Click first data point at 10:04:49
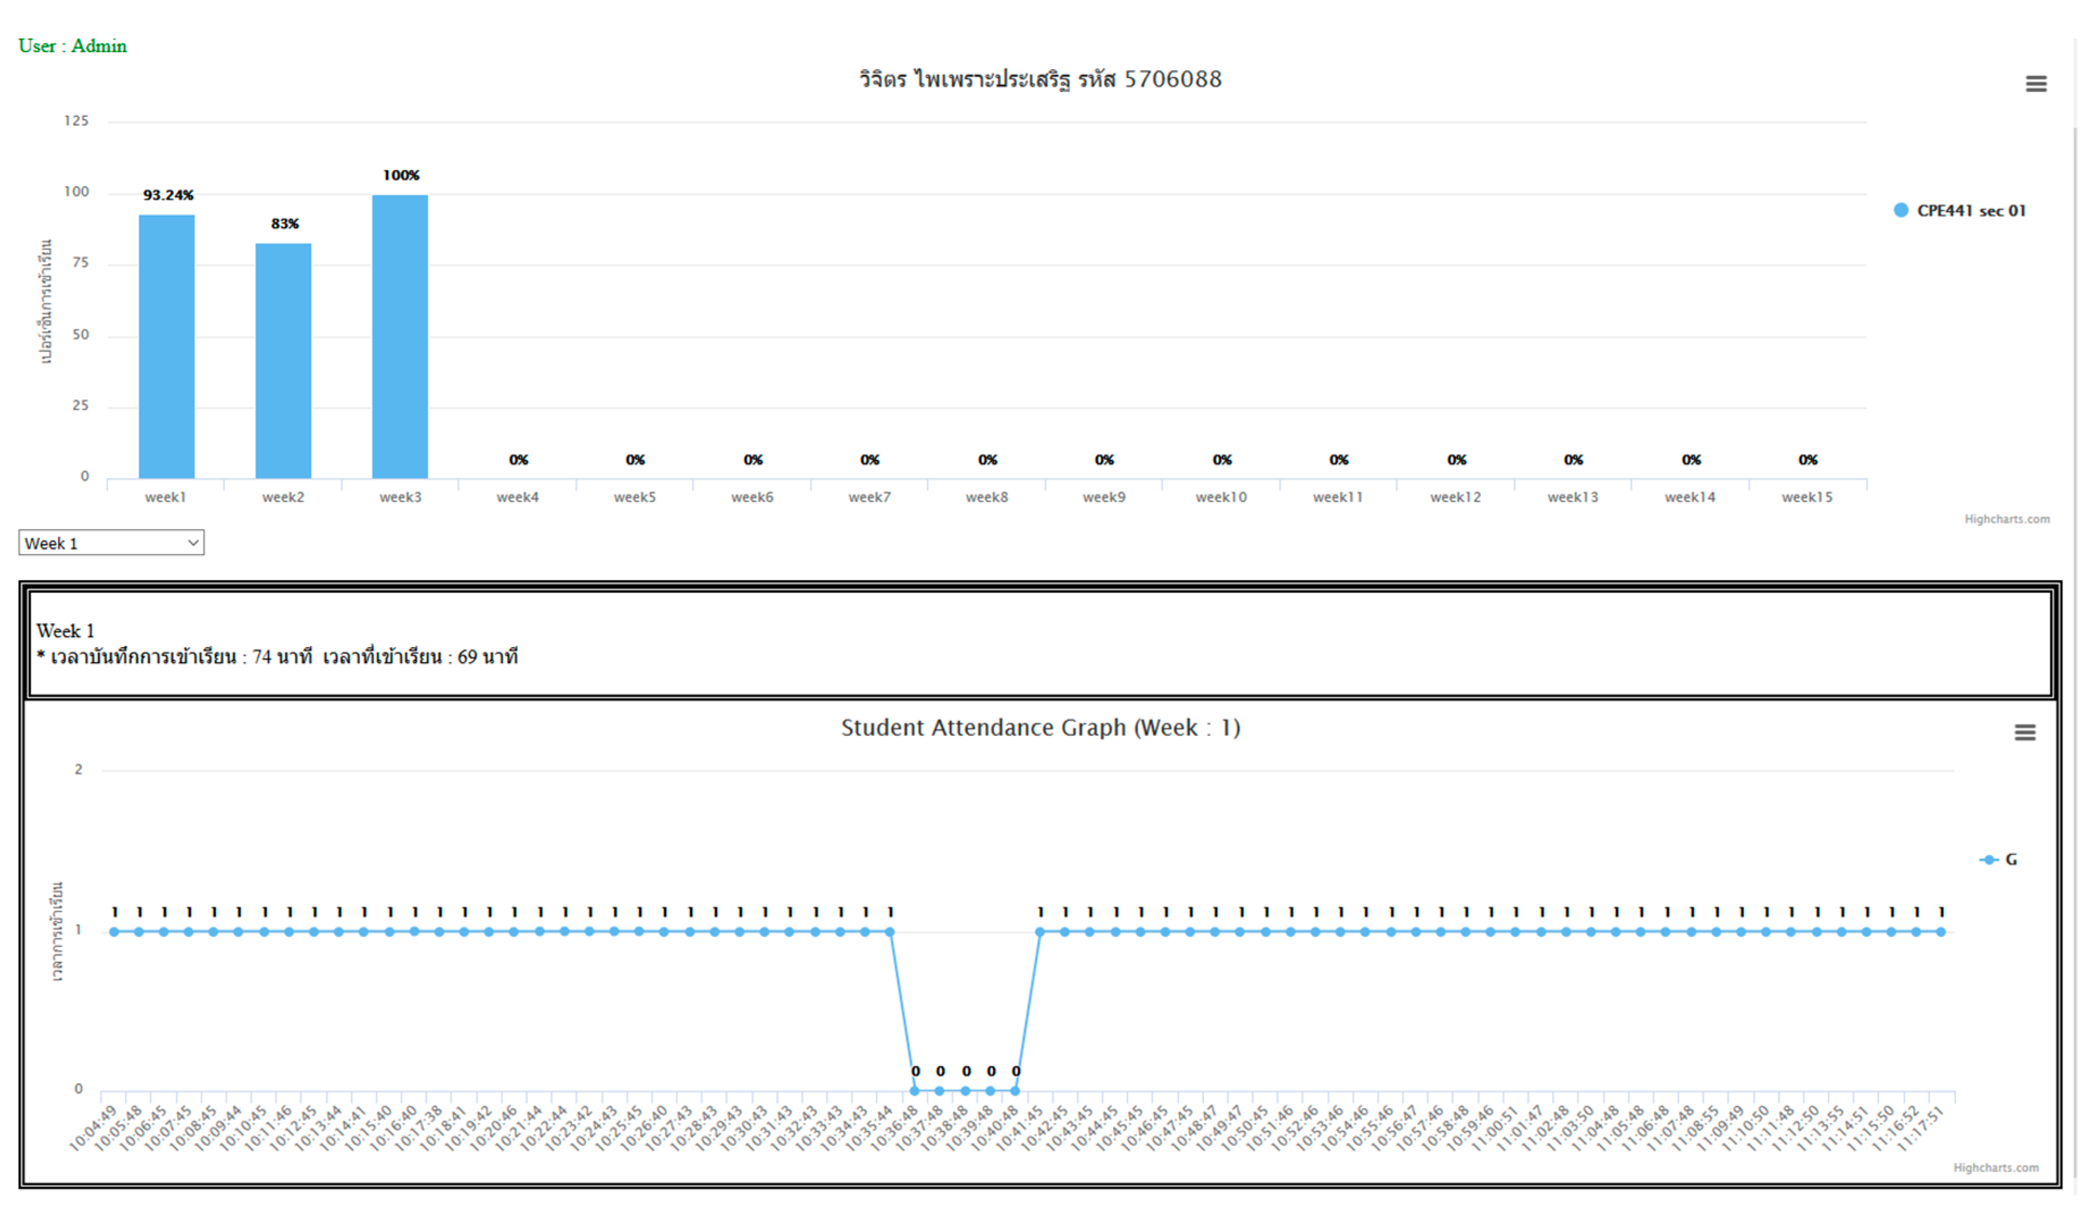The width and height of the screenshot is (2089, 1208). pyautogui.click(x=115, y=931)
